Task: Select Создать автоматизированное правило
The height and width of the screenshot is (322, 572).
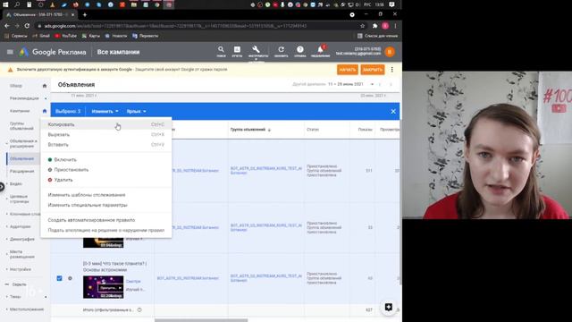Action: click(105, 220)
